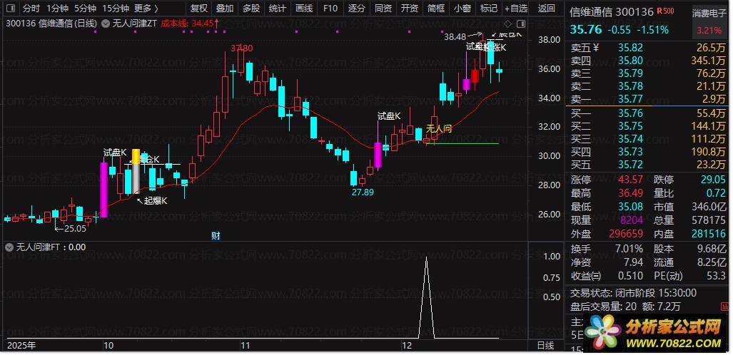This screenshot has width=733, height=355.
Task: Expand the 无人问津ZT indicator dropdown
Action: (x=106, y=24)
